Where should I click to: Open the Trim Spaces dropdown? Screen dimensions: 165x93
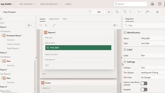pos(153,73)
